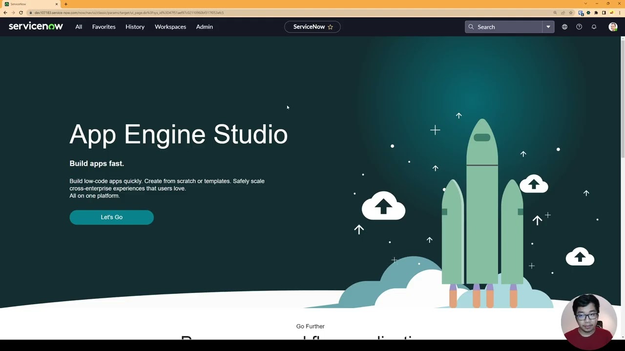The image size is (625, 351).
Task: Open the Admin menu
Action: point(205,27)
